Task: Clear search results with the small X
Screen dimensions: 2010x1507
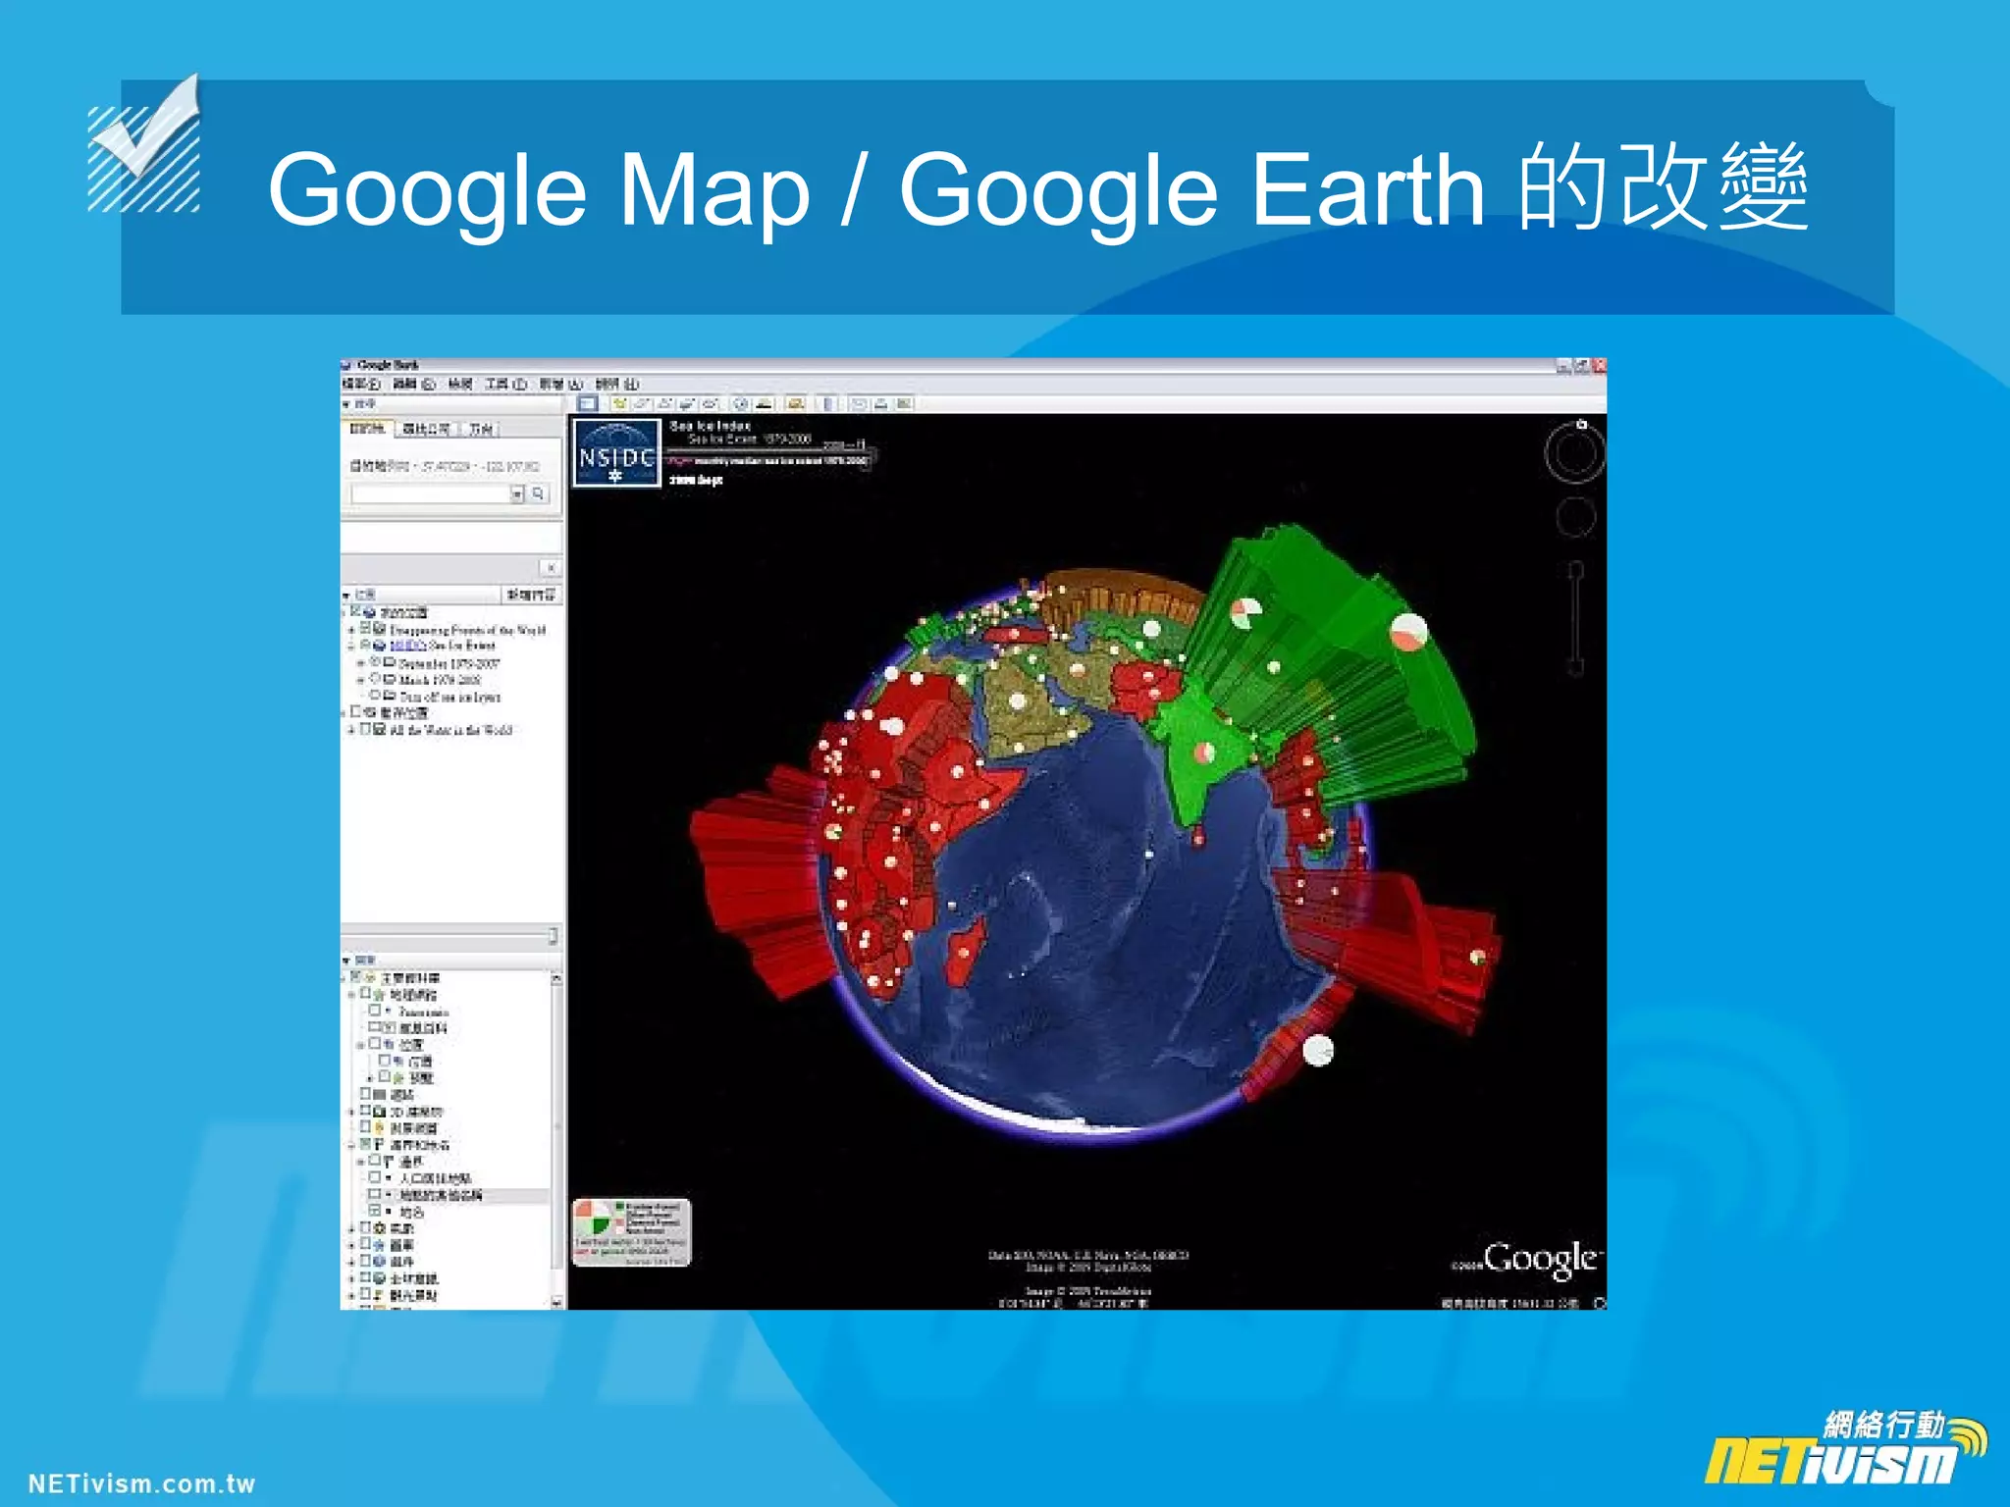Action: tap(551, 567)
